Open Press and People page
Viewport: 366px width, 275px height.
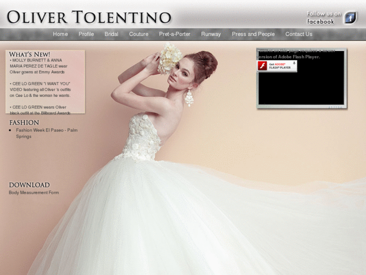(x=253, y=34)
